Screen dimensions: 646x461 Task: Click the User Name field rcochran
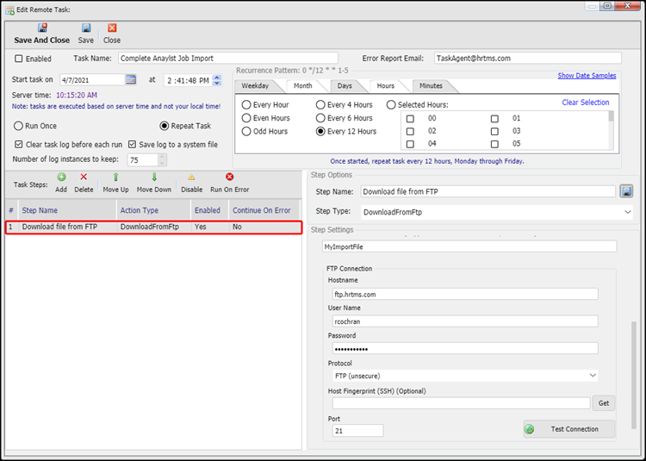tap(465, 321)
